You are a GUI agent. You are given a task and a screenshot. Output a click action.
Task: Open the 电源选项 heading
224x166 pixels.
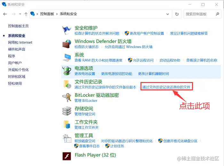84,68
